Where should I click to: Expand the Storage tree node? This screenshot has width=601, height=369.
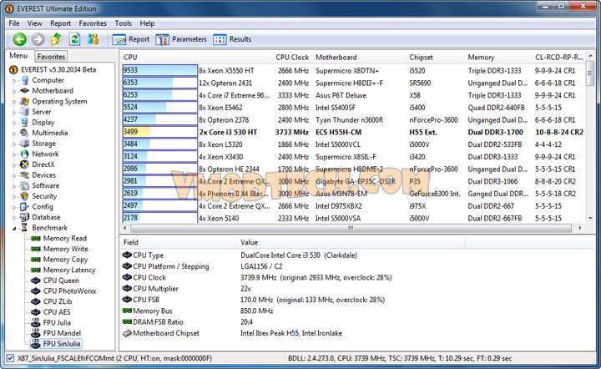pyautogui.click(x=14, y=144)
